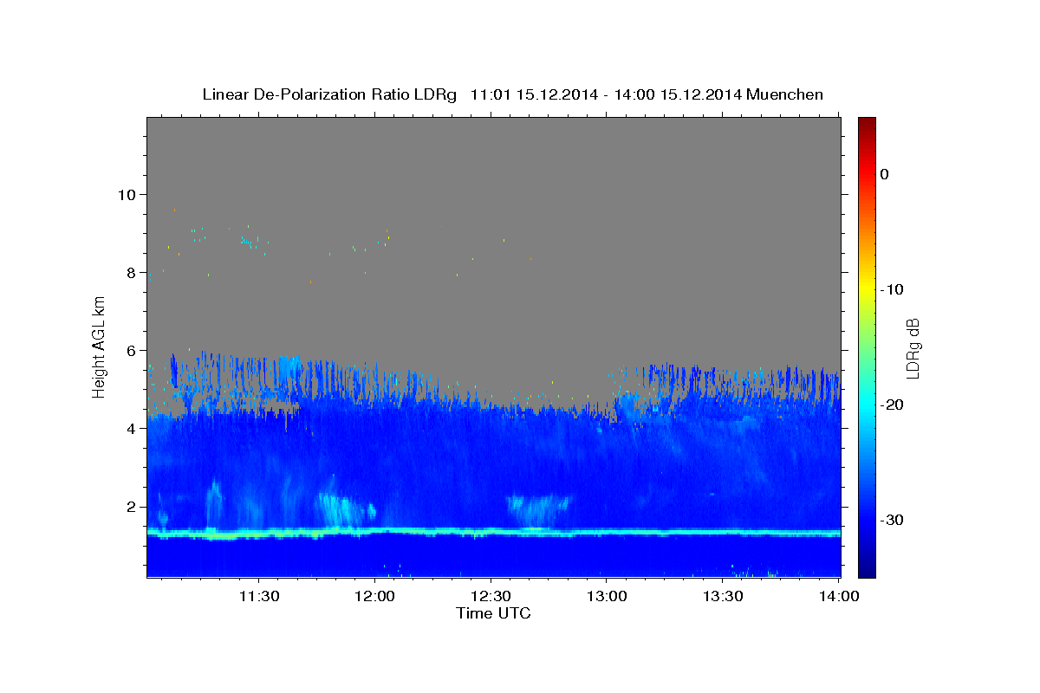The width and height of the screenshot is (1040, 693).
Task: Click the colorbar value -30
Action: (893, 520)
